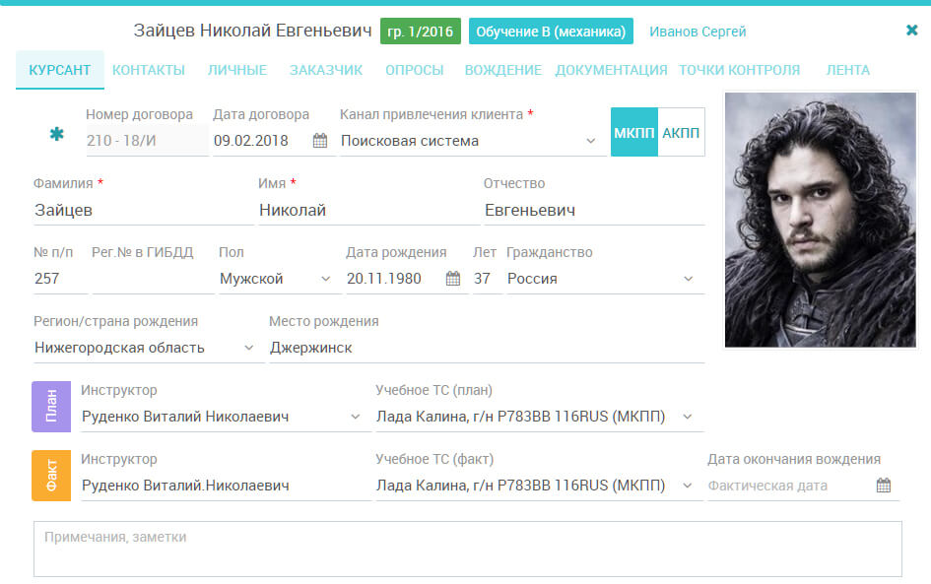The height and width of the screenshot is (584, 931).
Task: Open the ТОЧКИ КОНТРОЛЯ tab
Action: [x=739, y=70]
